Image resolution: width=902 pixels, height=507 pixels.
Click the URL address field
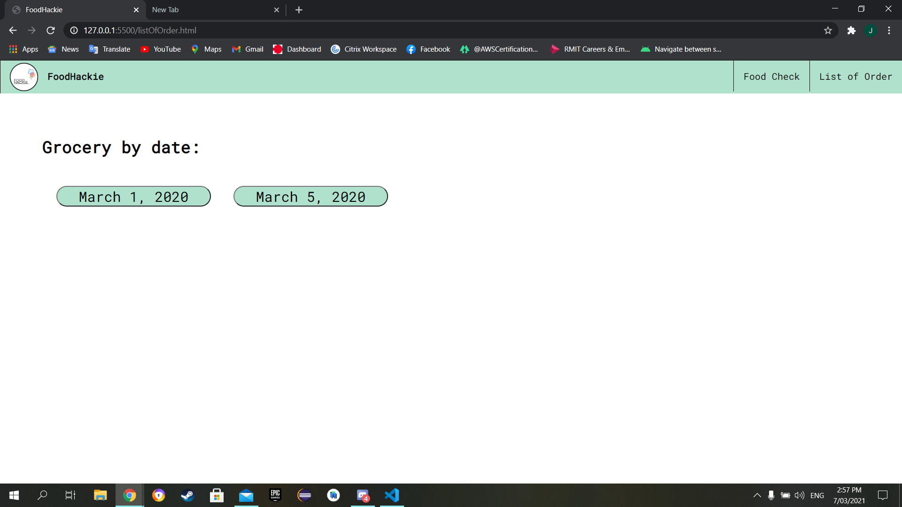(x=423, y=31)
